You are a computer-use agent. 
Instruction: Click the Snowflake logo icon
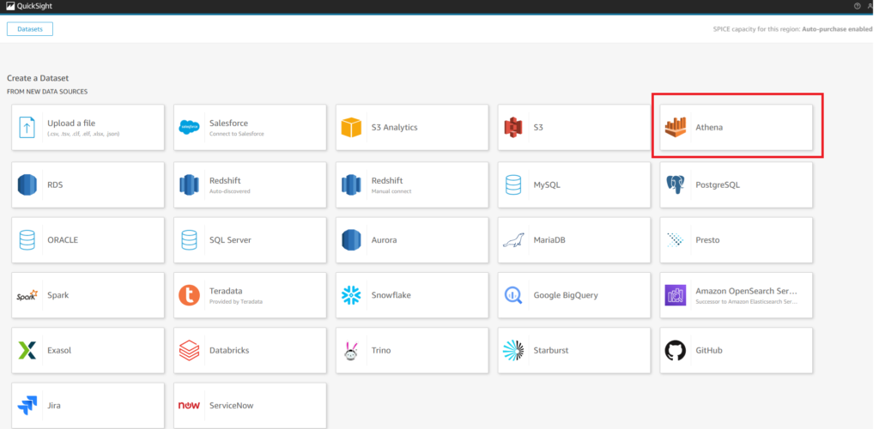coord(351,295)
